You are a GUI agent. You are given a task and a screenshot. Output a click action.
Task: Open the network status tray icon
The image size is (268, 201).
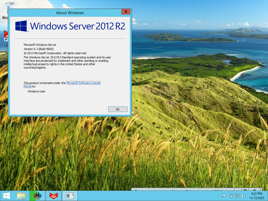click(x=237, y=196)
